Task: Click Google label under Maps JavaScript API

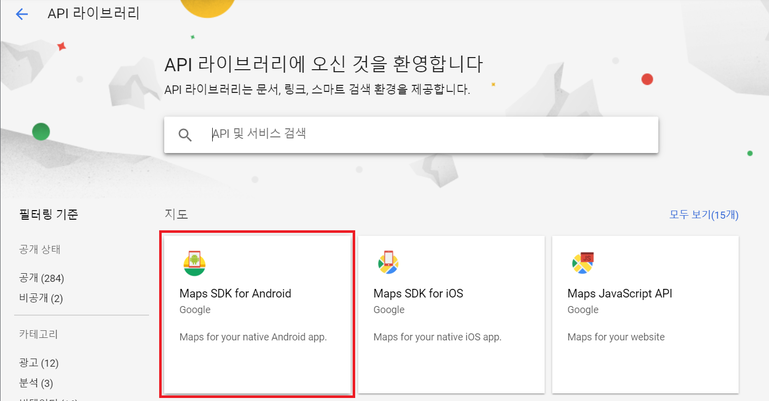Action: [583, 310]
